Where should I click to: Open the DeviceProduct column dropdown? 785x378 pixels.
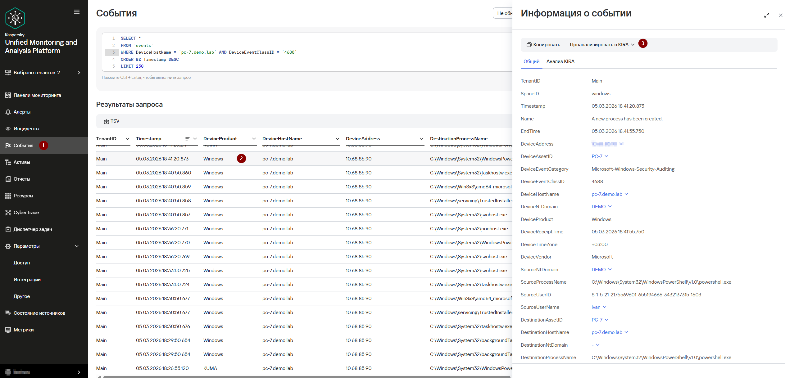(254, 139)
